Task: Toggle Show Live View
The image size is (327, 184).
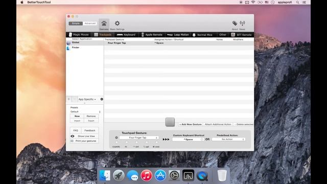Action: [x=84, y=136]
